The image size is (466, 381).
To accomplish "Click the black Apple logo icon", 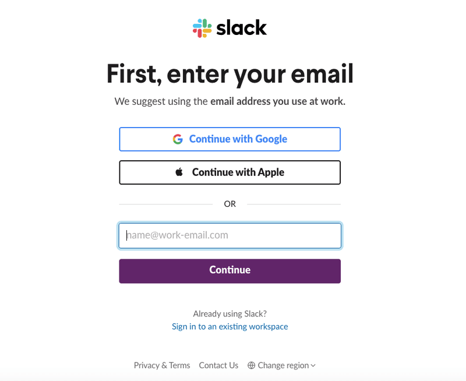I will [179, 172].
